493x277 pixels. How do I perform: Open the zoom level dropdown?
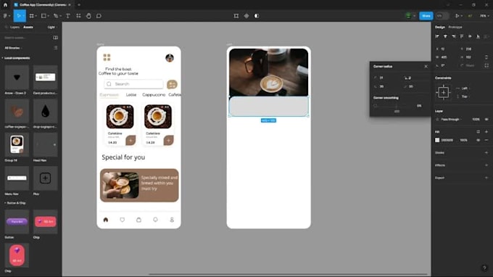click(484, 16)
